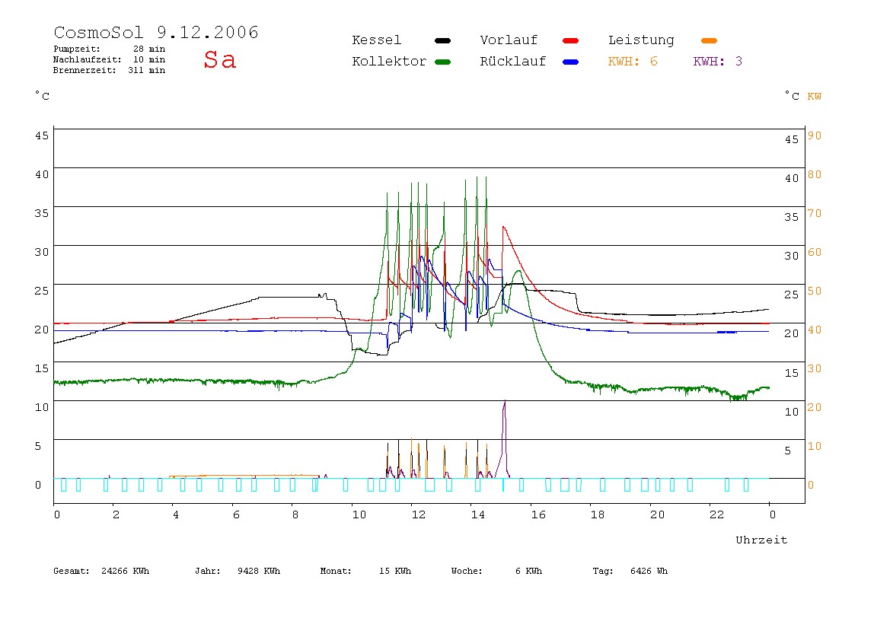Click the Kollektor legend label
The image size is (874, 618).
389,62
